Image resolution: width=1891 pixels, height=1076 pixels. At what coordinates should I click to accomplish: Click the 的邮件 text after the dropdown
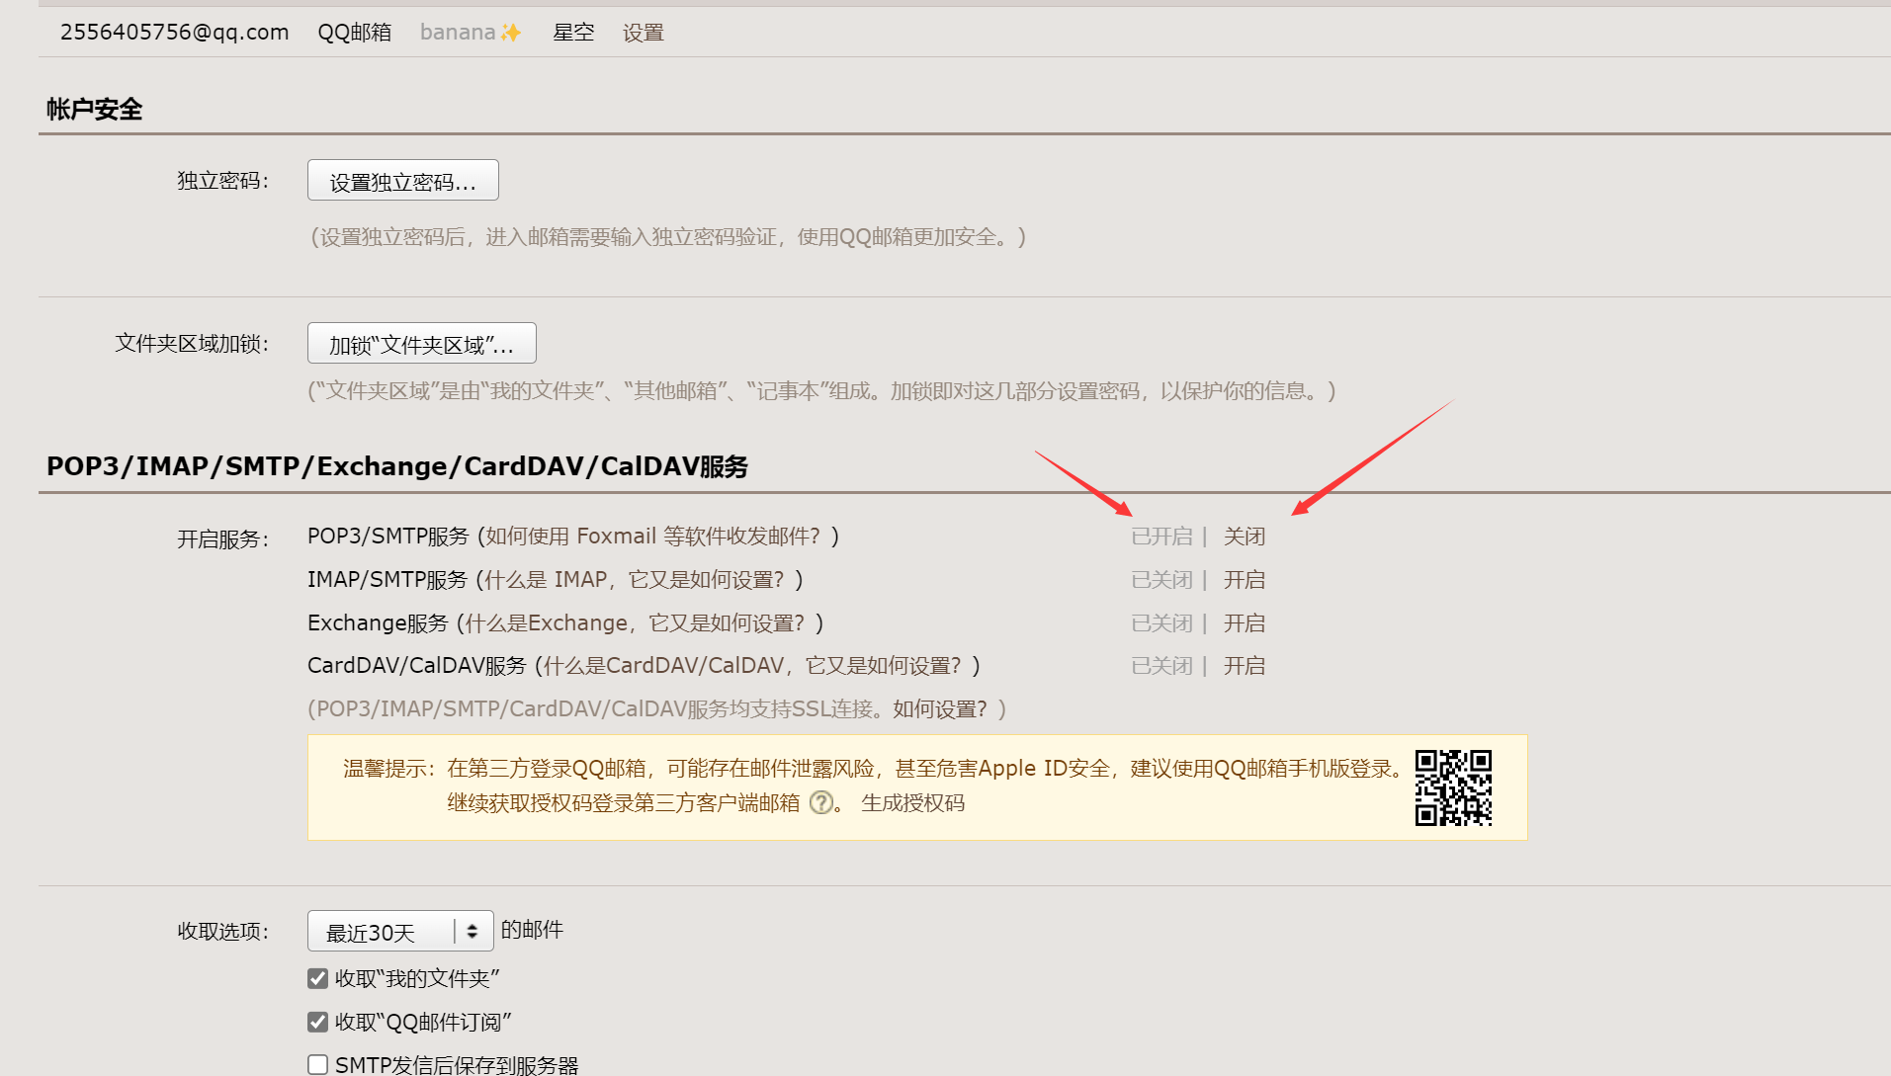[x=532, y=930]
